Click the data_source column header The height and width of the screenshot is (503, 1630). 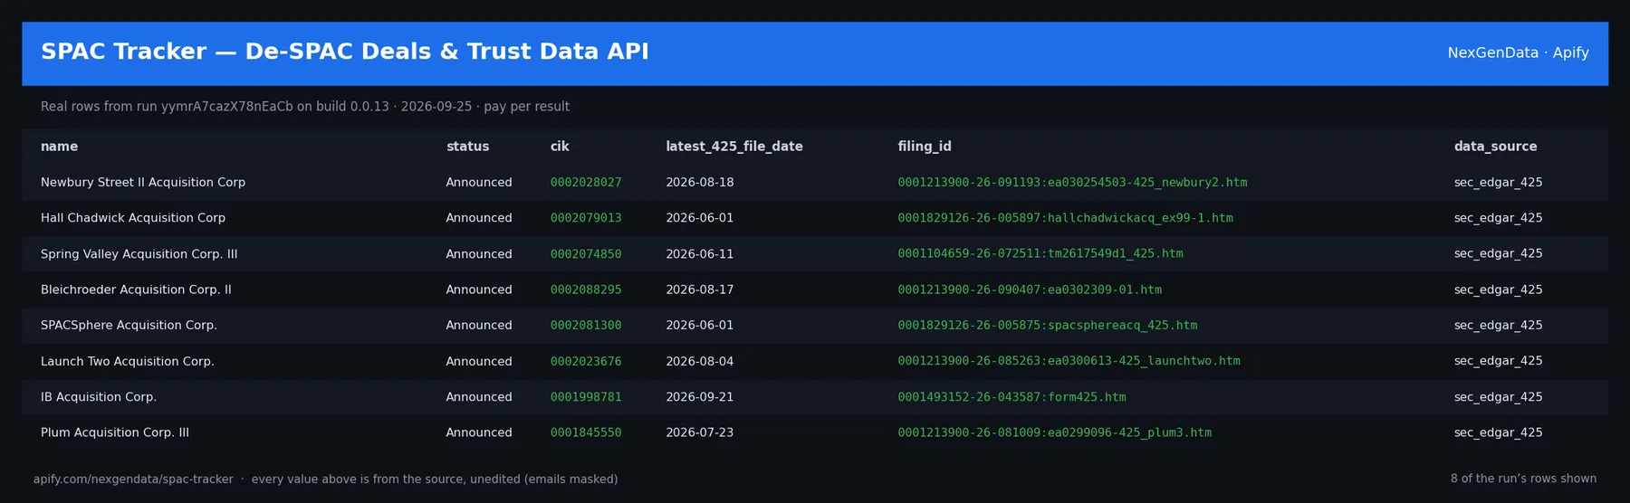pyautogui.click(x=1495, y=147)
